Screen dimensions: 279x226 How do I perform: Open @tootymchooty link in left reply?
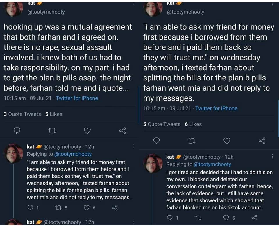(73, 154)
